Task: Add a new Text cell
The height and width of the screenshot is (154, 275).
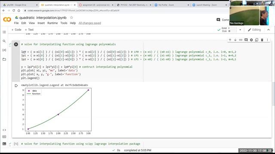Action: [x=29, y=30]
